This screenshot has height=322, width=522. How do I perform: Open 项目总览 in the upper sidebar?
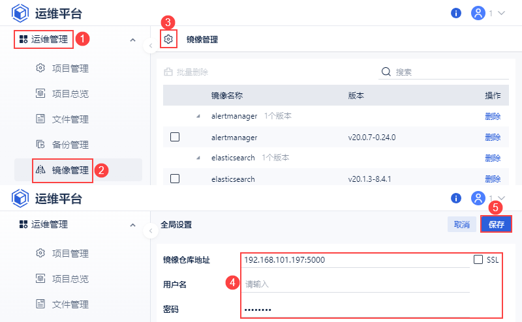70,94
